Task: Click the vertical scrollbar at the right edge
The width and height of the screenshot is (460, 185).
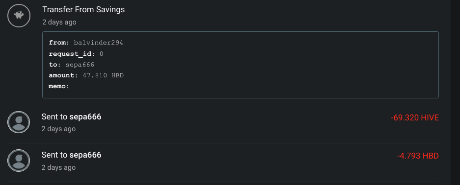Action: (x=455, y=92)
